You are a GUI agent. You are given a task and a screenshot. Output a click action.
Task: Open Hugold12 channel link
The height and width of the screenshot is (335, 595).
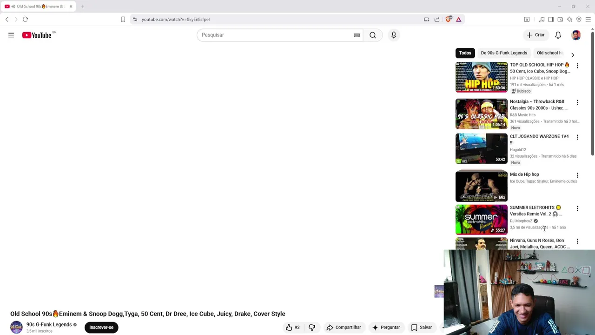[x=518, y=150]
